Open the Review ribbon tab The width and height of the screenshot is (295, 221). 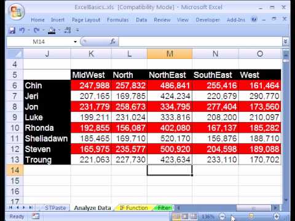[162, 20]
